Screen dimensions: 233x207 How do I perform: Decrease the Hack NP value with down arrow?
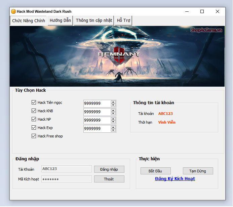point(113,122)
